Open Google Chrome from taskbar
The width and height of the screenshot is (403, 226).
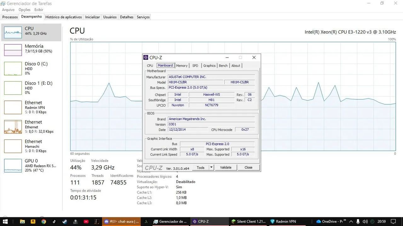click(44, 221)
